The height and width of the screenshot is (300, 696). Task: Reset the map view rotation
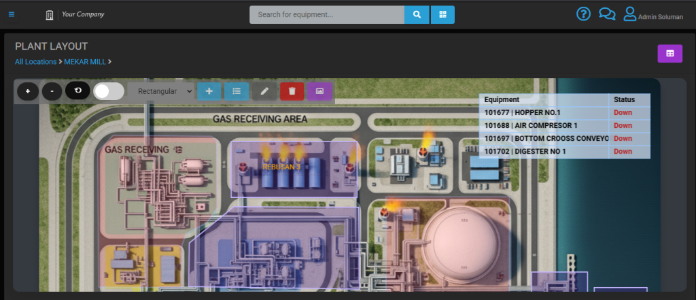click(x=77, y=91)
